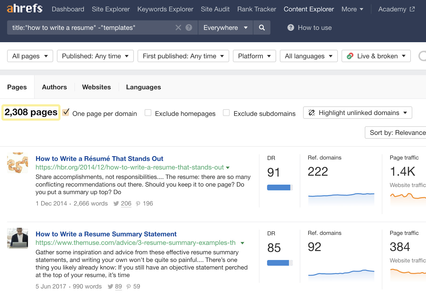Uncheck One page per domain
426x297 pixels.
[66, 113]
